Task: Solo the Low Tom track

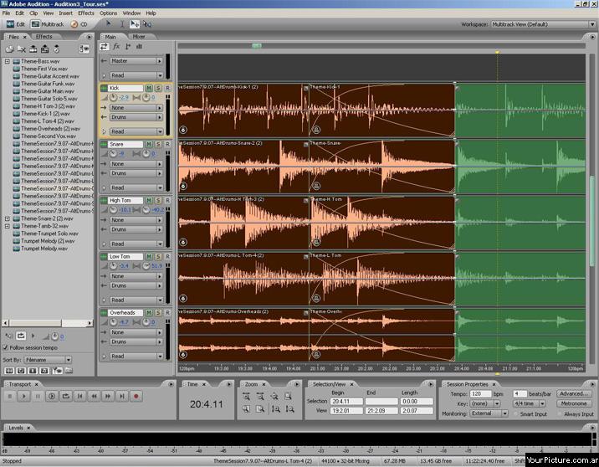Action: tap(158, 257)
